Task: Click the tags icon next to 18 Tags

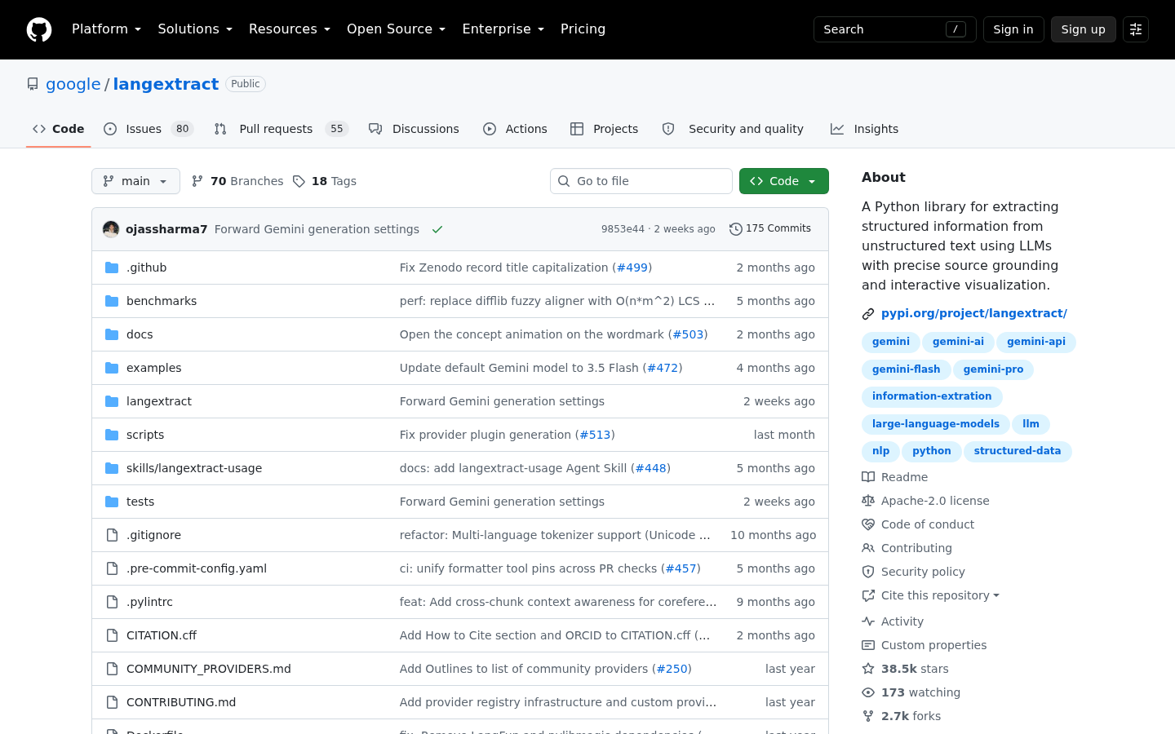Action: (x=299, y=181)
